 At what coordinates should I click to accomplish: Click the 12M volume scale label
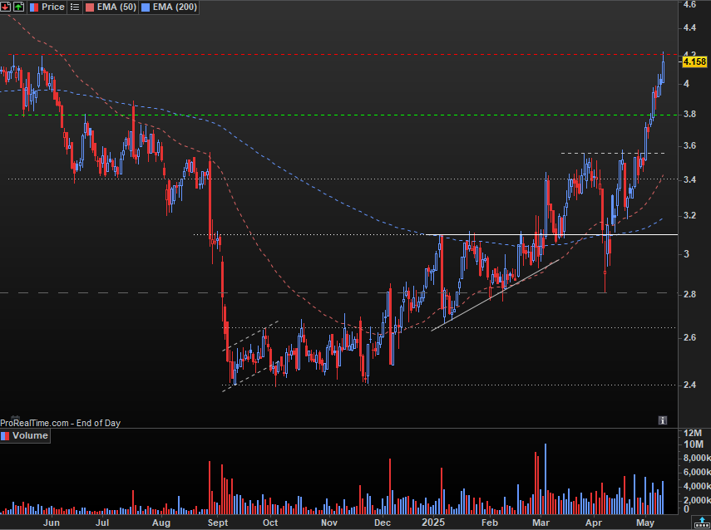click(x=693, y=433)
